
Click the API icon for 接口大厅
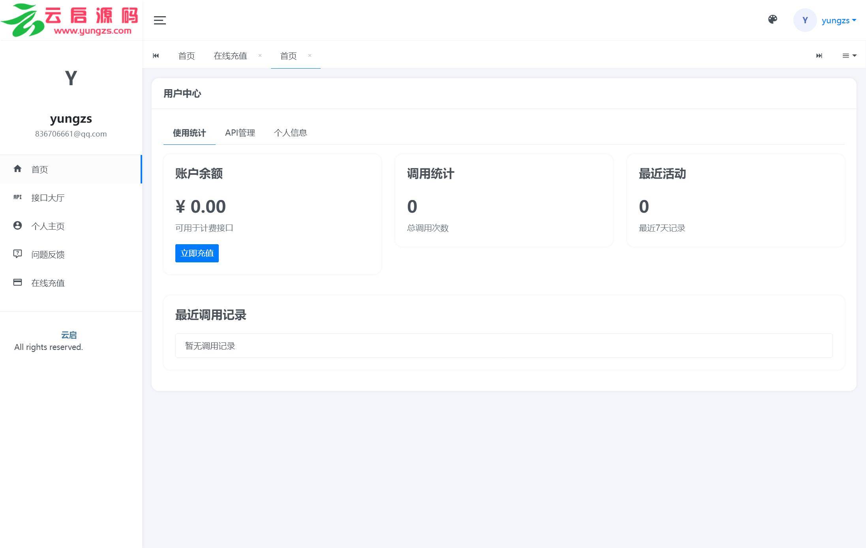tap(17, 197)
